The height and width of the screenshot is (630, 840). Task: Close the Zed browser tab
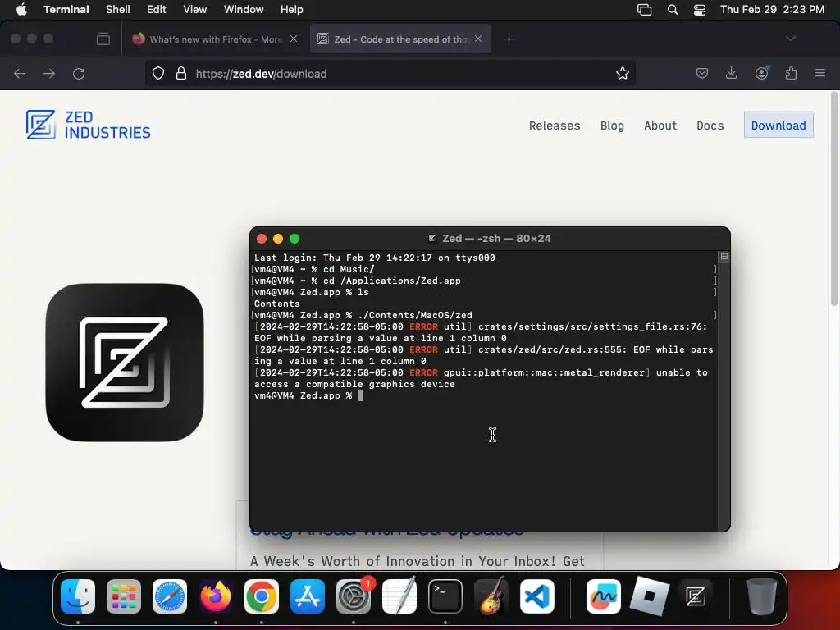point(478,39)
